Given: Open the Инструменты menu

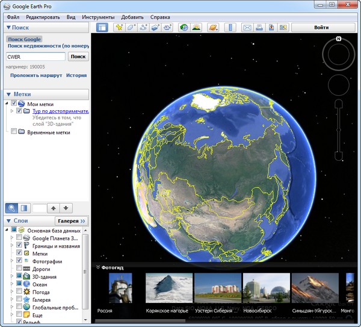Looking at the screenshot, I should [x=97, y=17].
